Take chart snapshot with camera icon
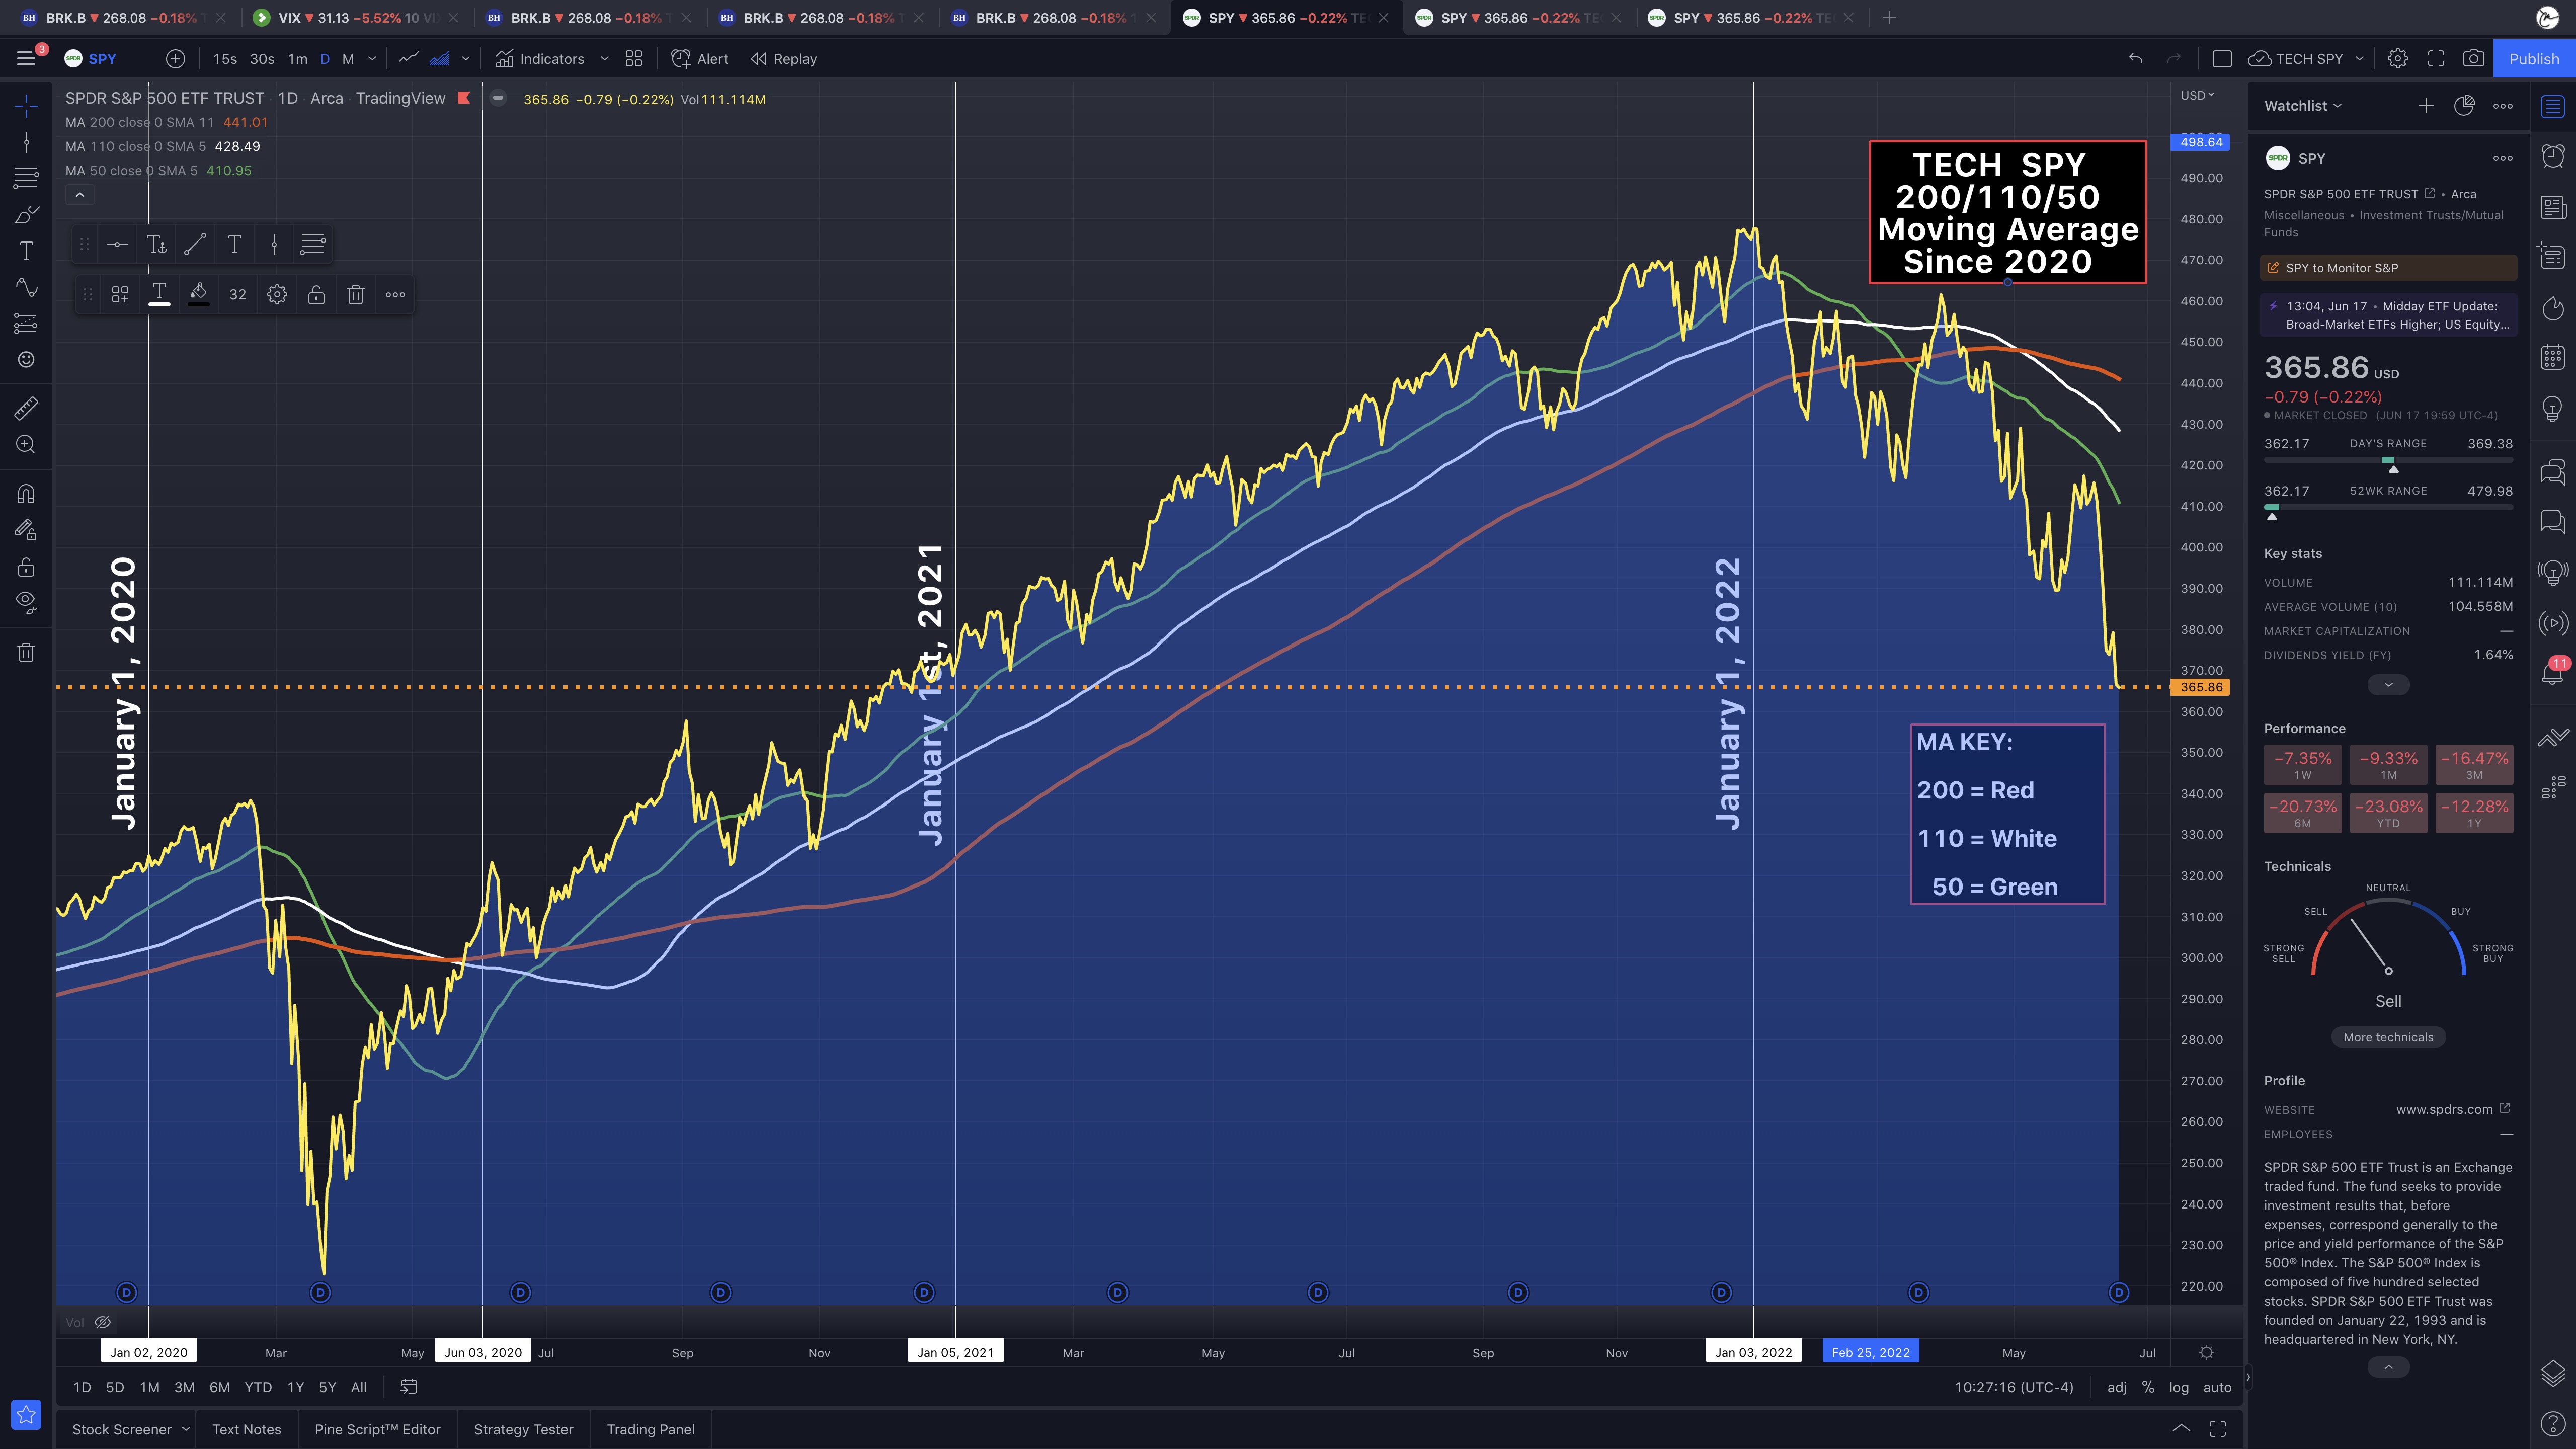2576x1449 pixels. point(2473,59)
